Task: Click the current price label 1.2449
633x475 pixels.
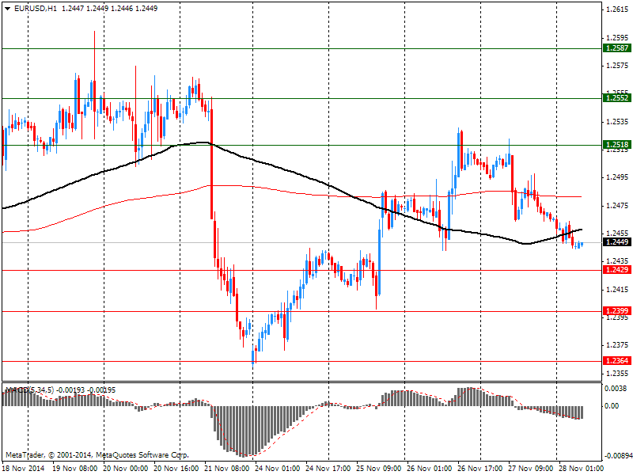Action: coord(616,242)
